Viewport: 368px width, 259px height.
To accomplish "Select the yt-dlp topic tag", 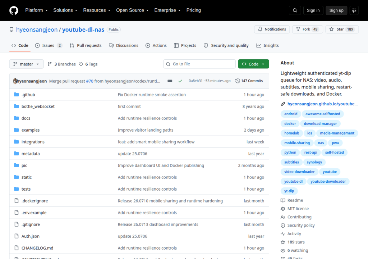I will click(x=289, y=191).
